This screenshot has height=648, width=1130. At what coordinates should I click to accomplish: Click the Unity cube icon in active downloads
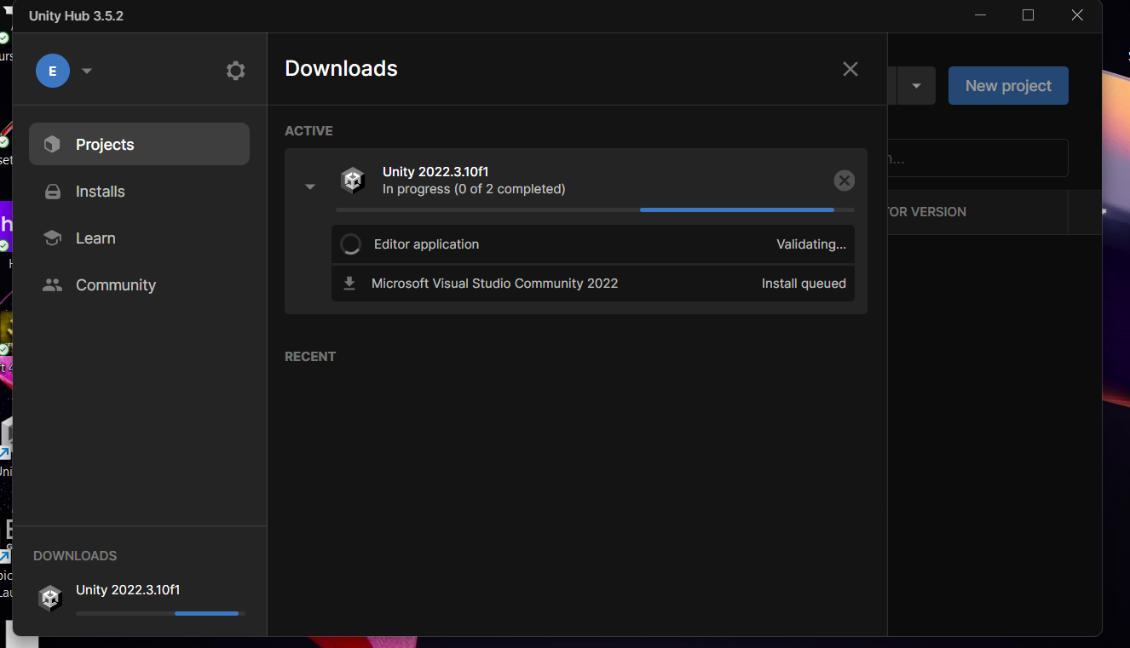[x=353, y=181]
